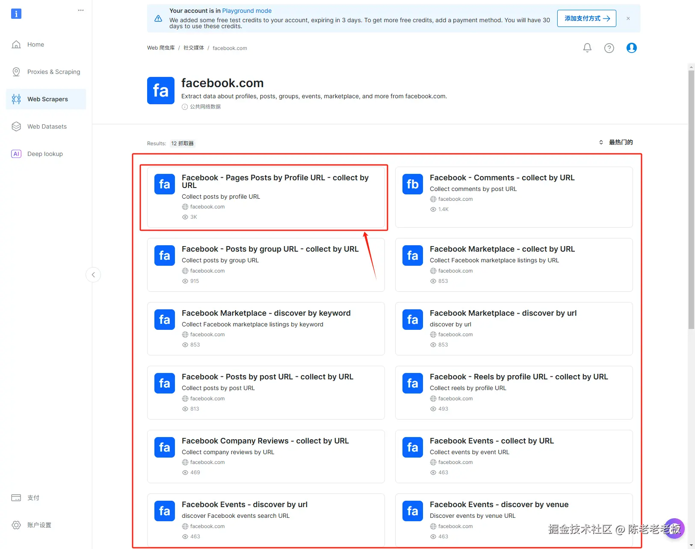Open Marketplace discover by url scraper
Viewport: 695px width, 549px height.
tap(514, 329)
